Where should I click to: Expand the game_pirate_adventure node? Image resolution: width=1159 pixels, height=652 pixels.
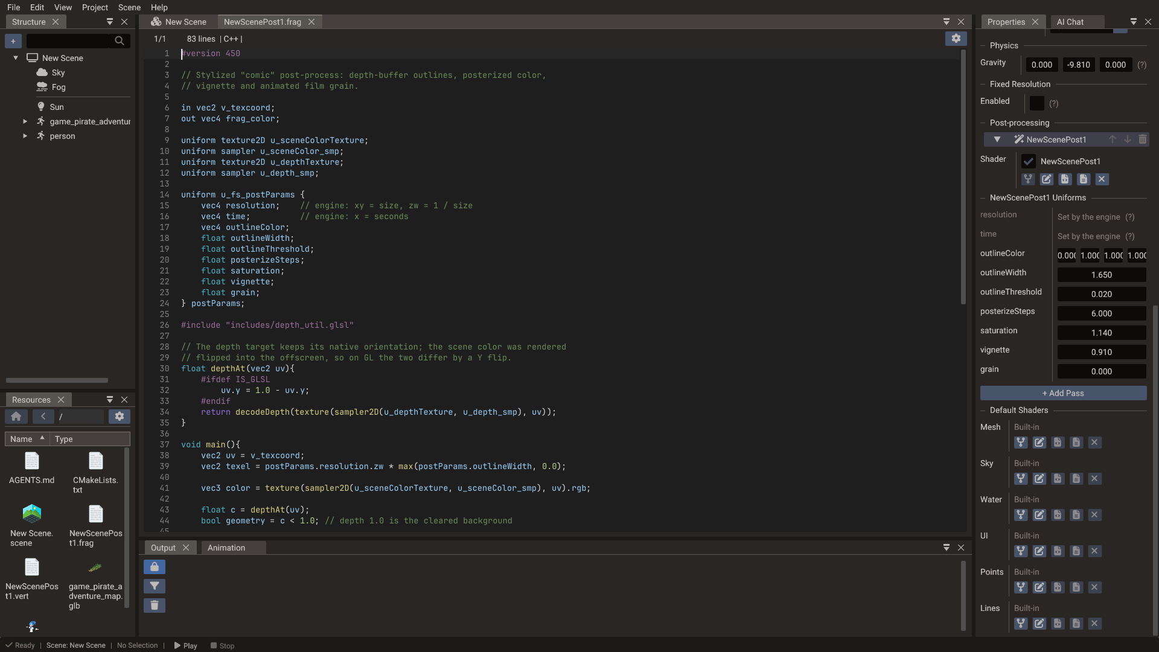coord(25,121)
